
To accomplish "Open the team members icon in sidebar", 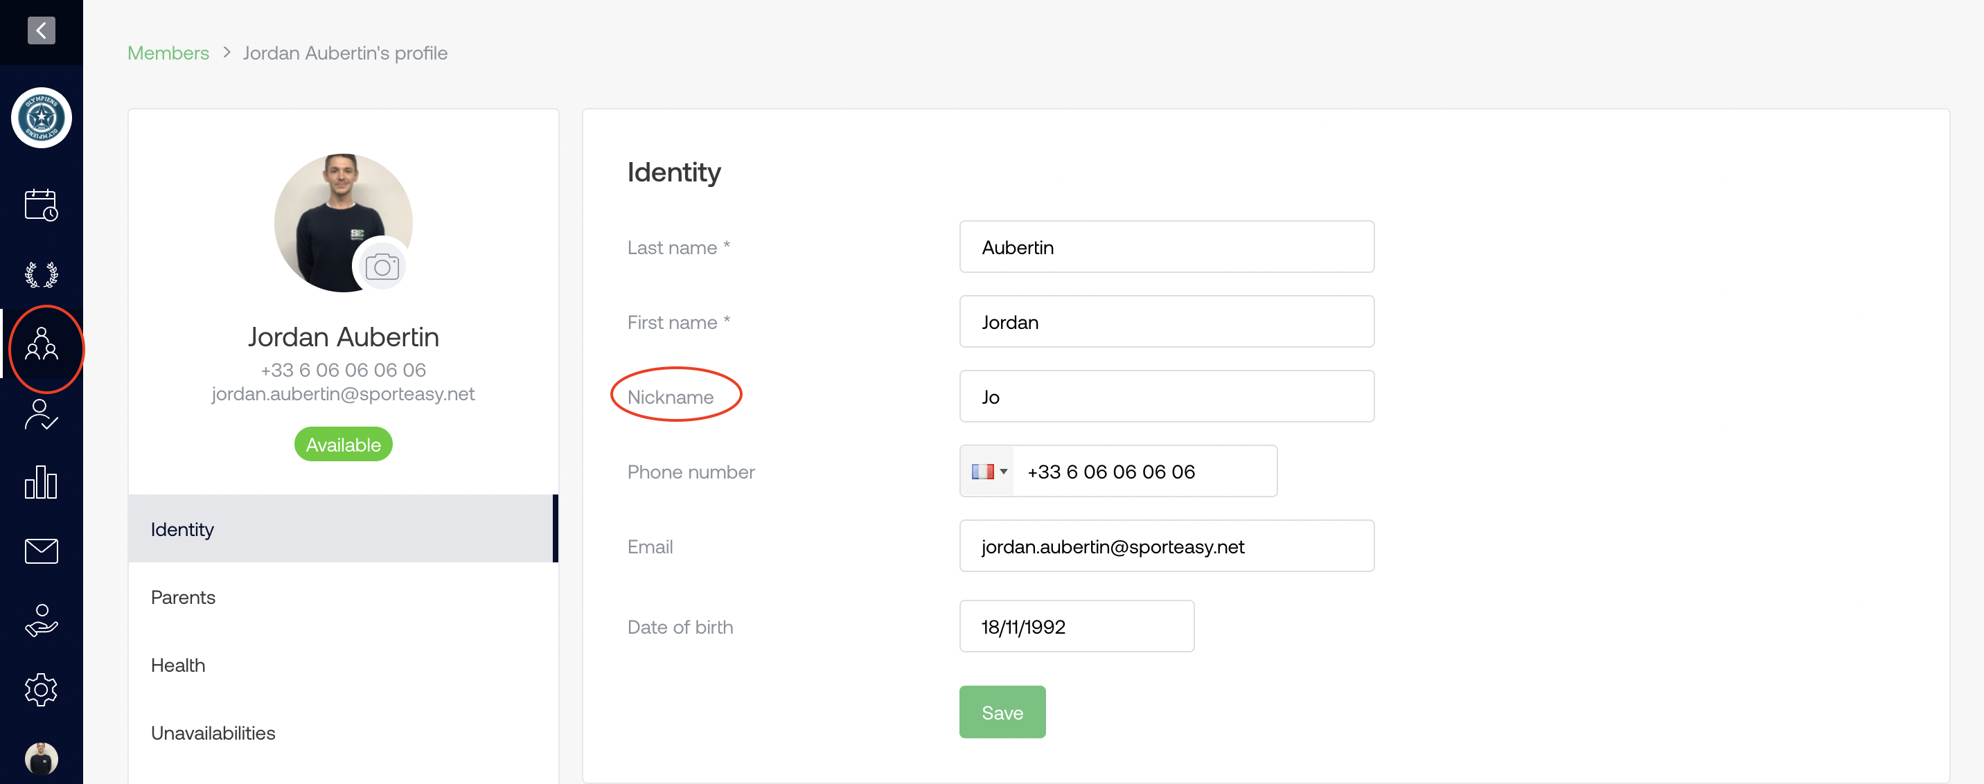I will click(42, 344).
